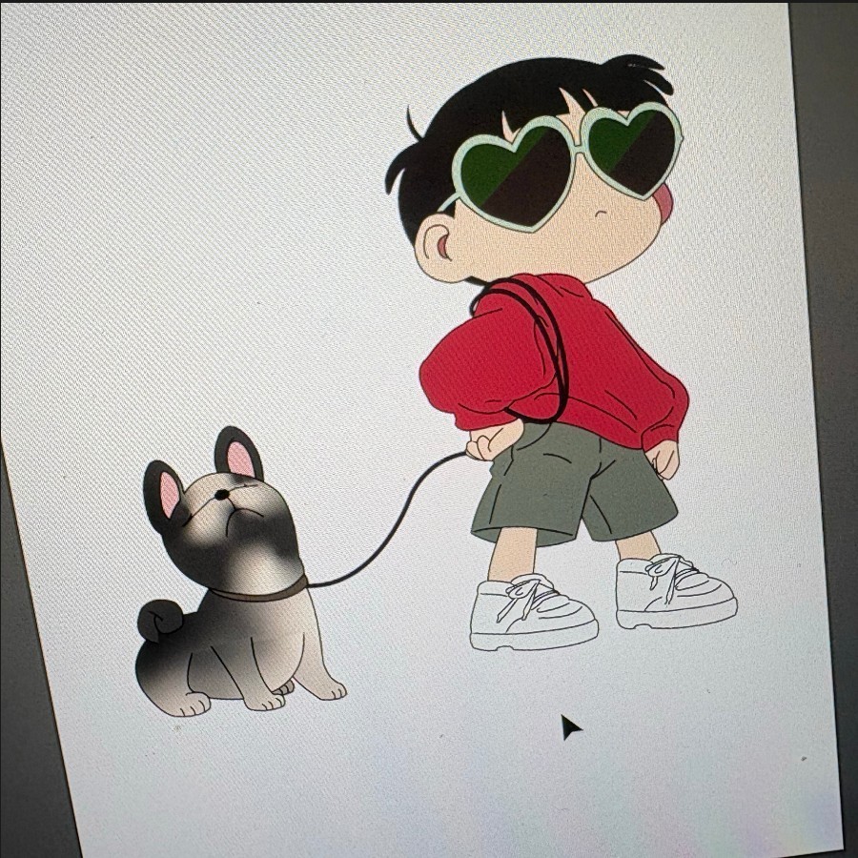This screenshot has height=858, width=858.
Task: Select the dog's brown collar
Action: click(257, 593)
